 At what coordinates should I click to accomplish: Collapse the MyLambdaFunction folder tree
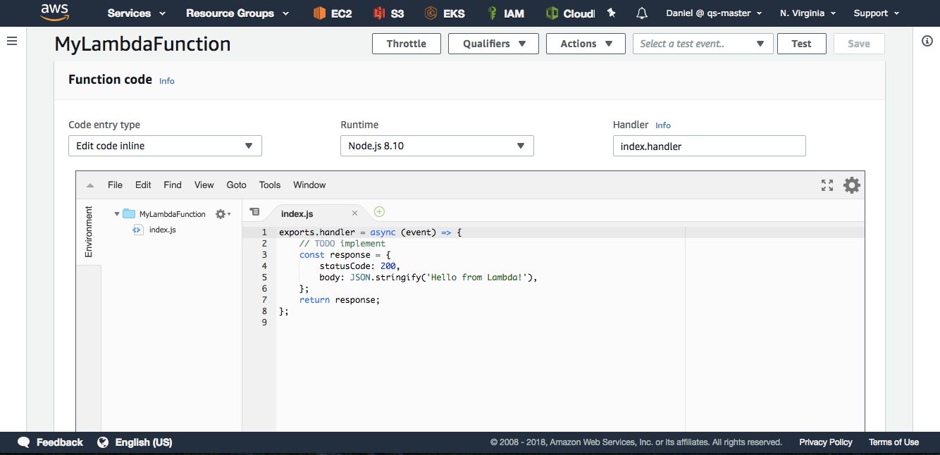[117, 213]
